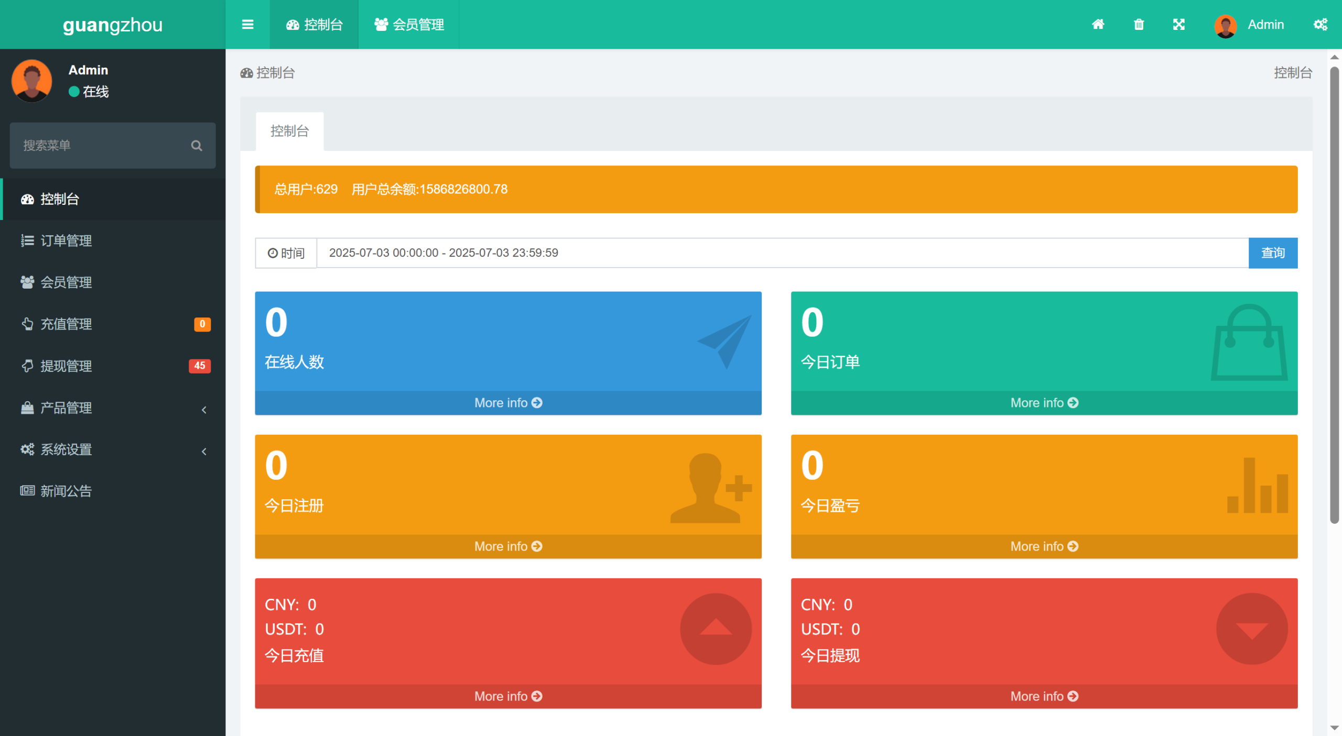Click More info on 今日盈亏 card
1342x736 pixels.
1044,546
